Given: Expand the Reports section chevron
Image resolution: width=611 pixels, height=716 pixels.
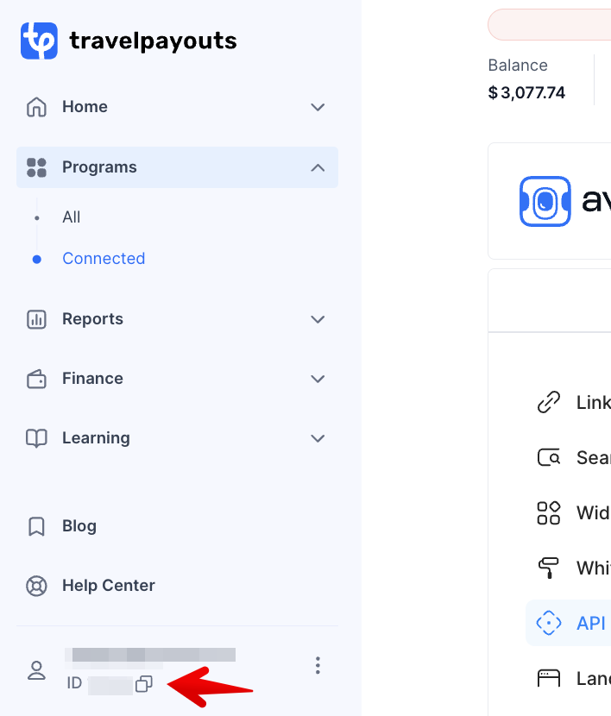Looking at the screenshot, I should (x=318, y=319).
